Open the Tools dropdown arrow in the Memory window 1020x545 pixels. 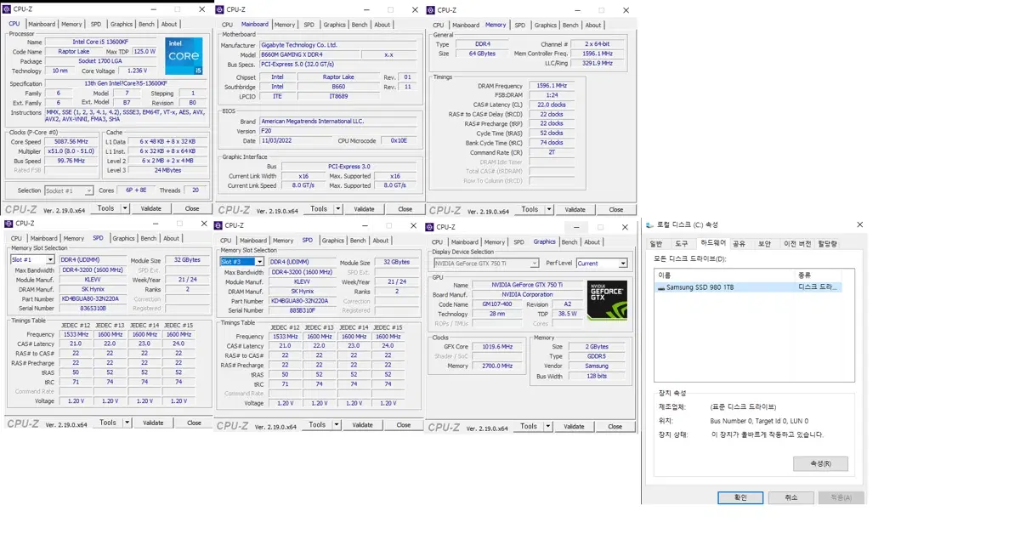click(550, 209)
